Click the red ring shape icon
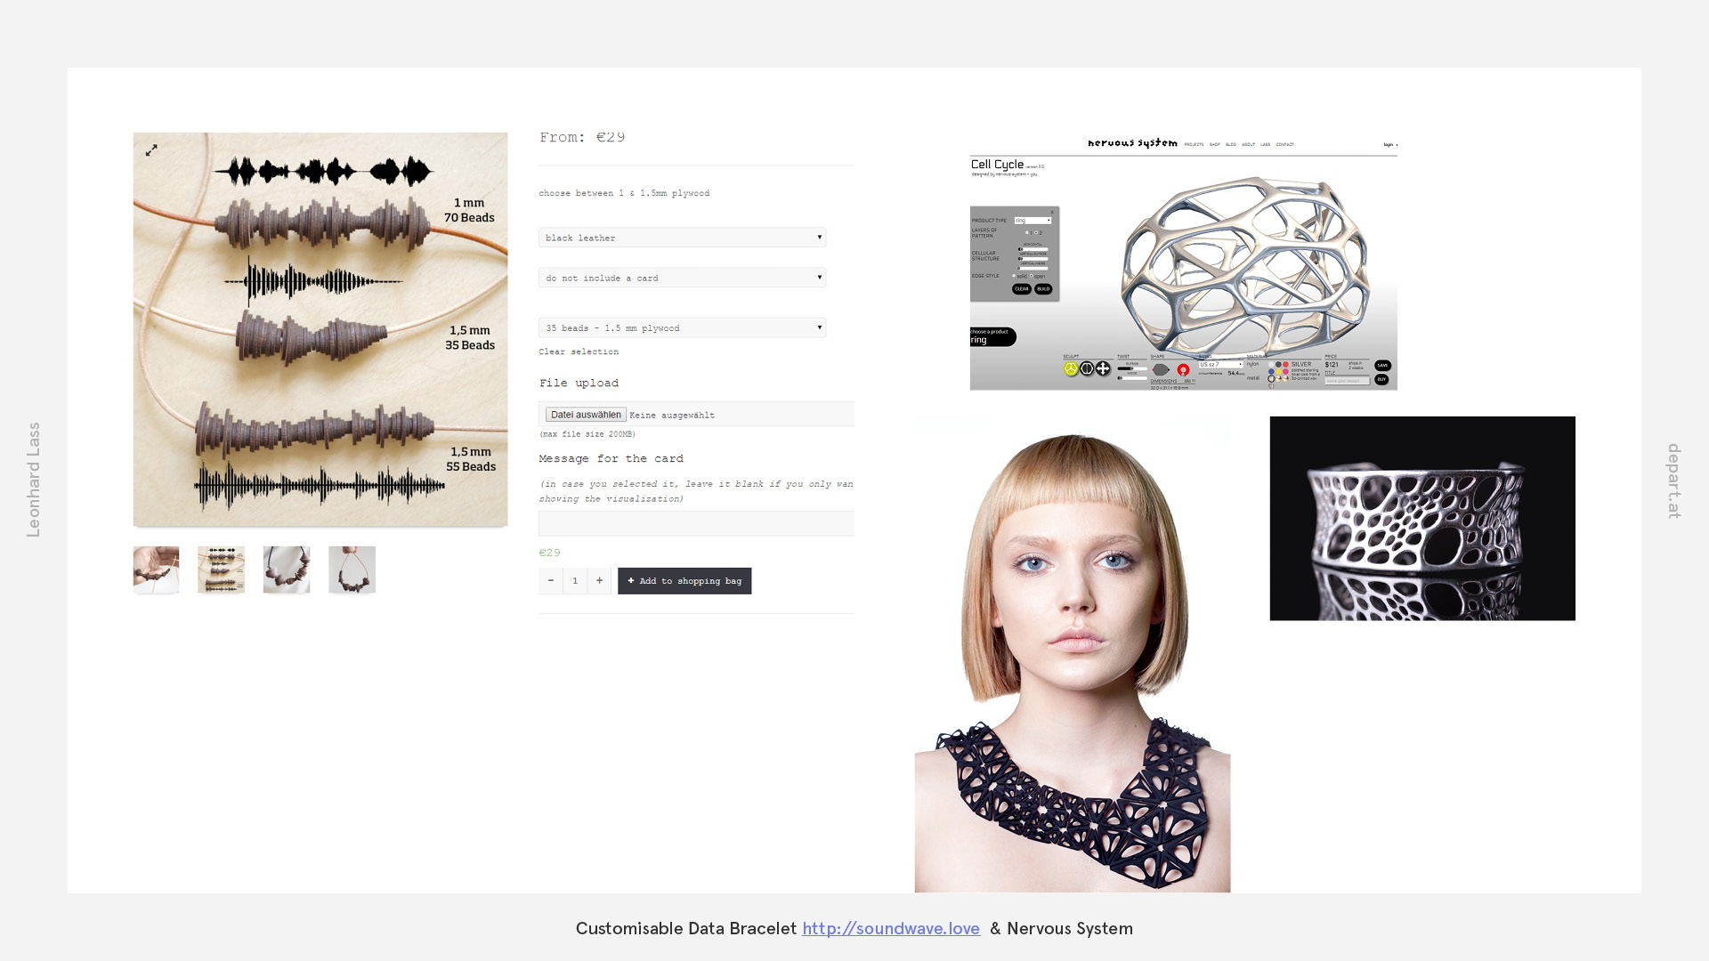The width and height of the screenshot is (1709, 961). [1183, 370]
